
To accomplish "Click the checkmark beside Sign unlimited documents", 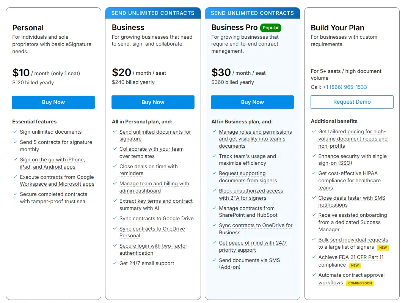I will pyautogui.click(x=15, y=132).
